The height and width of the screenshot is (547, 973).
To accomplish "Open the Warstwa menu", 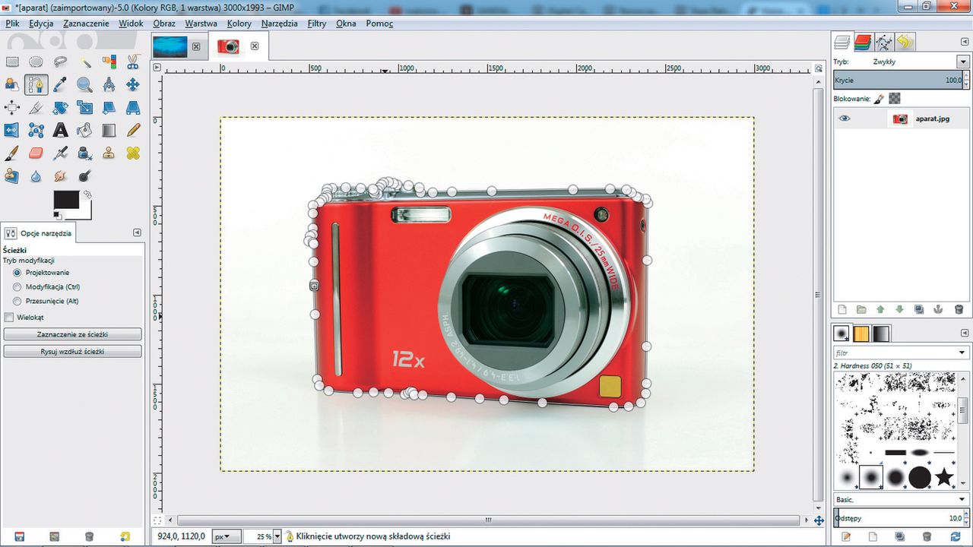I will (x=201, y=24).
